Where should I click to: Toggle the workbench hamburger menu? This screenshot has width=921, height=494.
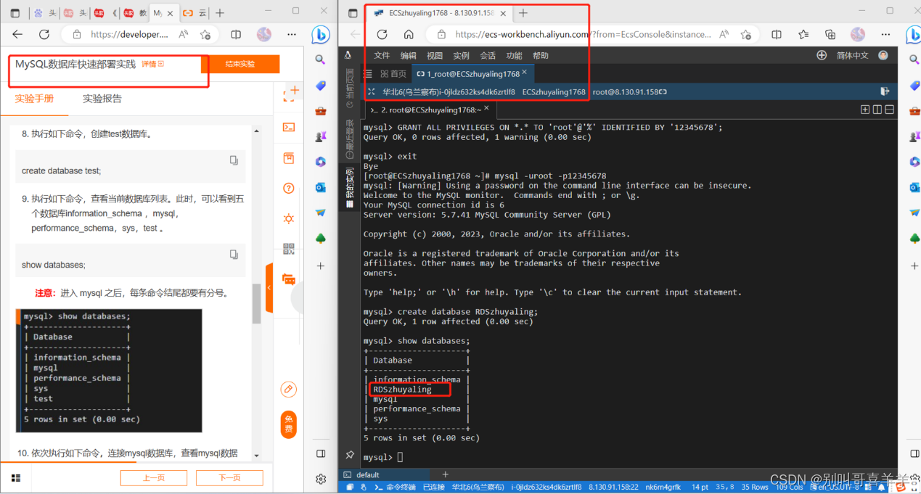(x=367, y=73)
